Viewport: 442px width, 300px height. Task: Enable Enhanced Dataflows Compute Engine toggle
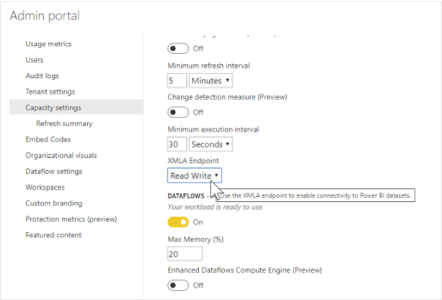[177, 285]
